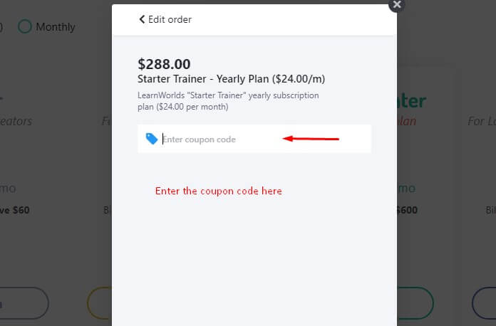Viewport: 496px width, 326px height.
Task: Click the red arrow pointing at coupon field
Action: [x=311, y=139]
